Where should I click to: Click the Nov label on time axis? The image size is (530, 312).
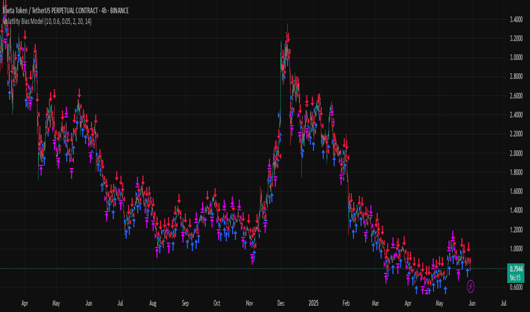pos(250,303)
